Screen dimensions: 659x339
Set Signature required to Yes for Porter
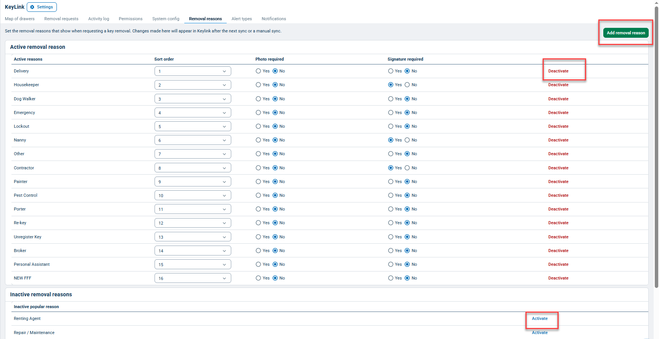coord(390,209)
